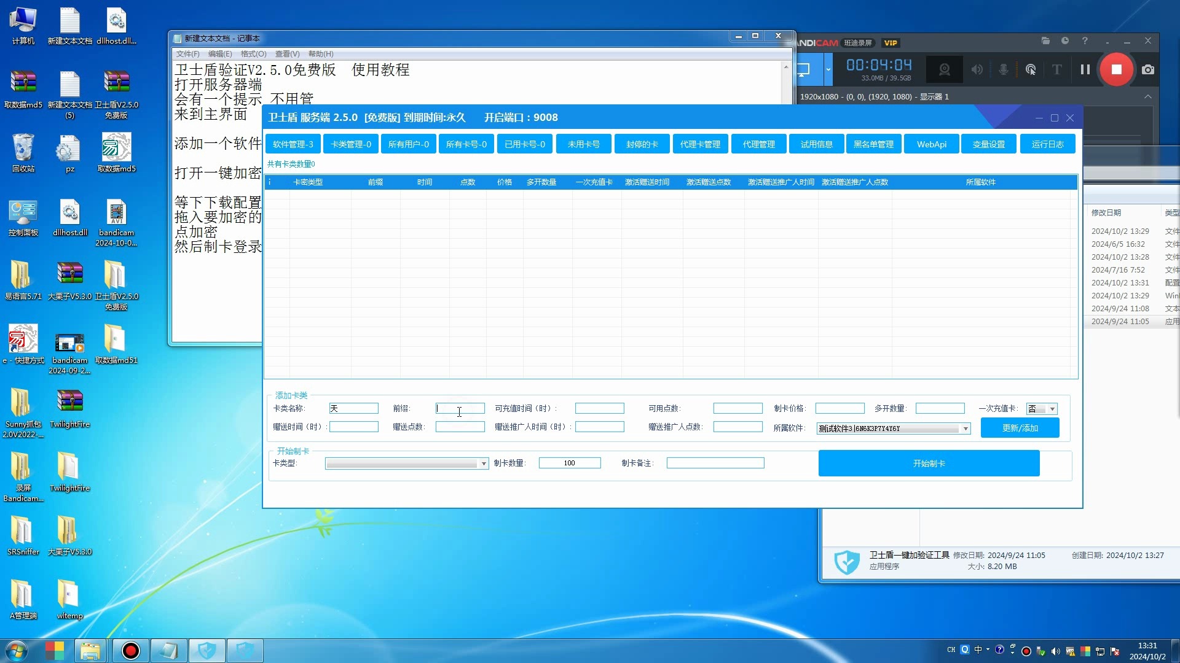Focus the 制卡价格 input field

[x=840, y=408]
